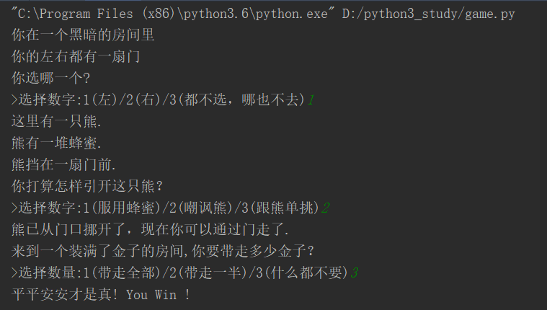Click the gold room question line
Viewport: 547px width, 310px height.
163,252
